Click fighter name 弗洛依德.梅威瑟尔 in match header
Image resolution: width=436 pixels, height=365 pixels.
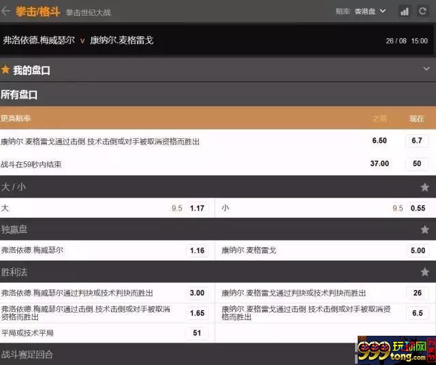pos(39,40)
